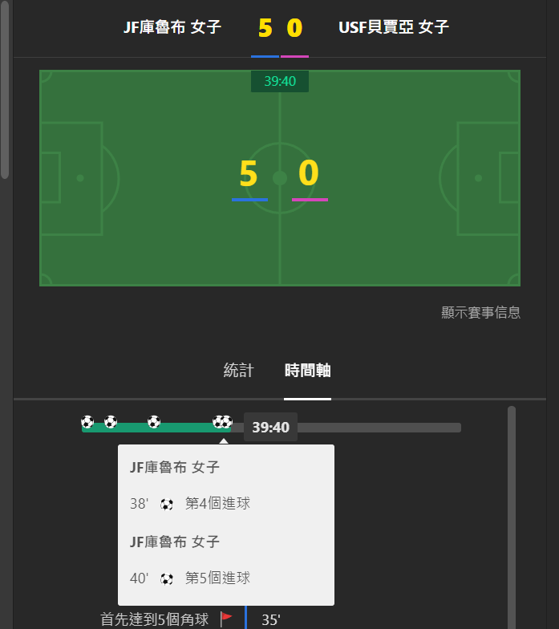Click the JF庫魯布 女子 team name header
Viewport: 559px width, 629px height.
[172, 27]
